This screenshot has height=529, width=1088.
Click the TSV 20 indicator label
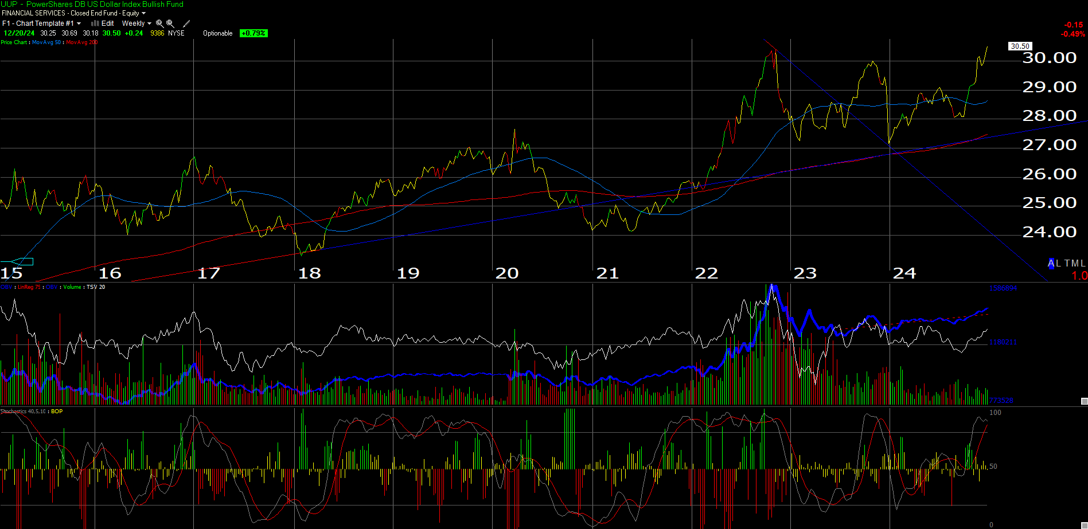[x=96, y=287]
